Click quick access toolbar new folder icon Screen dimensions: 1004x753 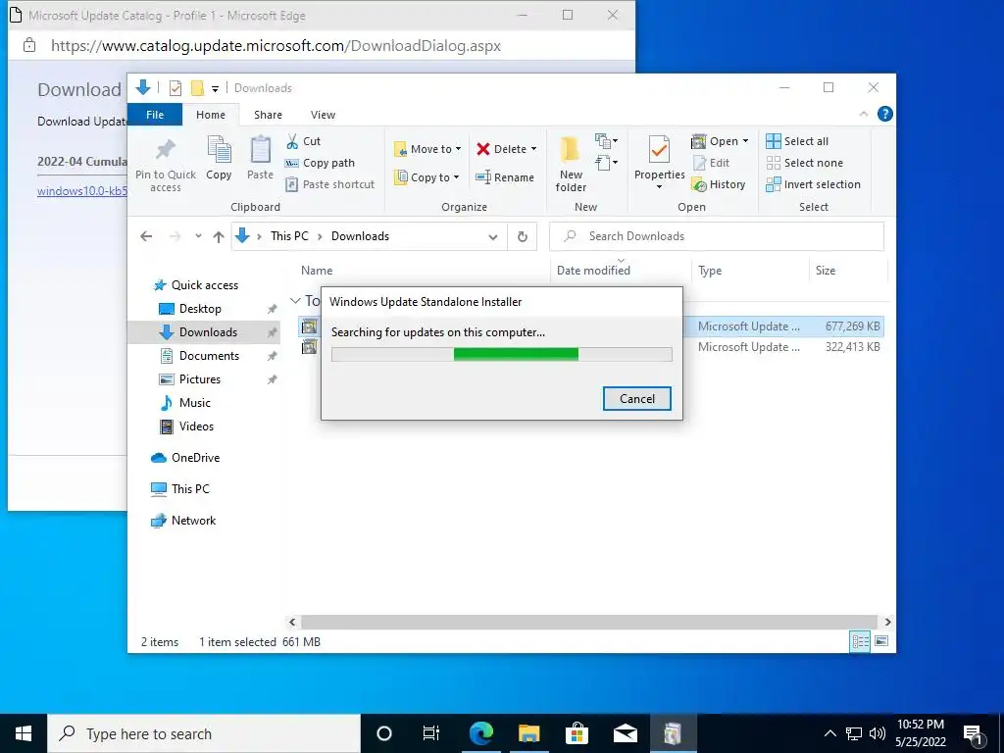coord(197,87)
